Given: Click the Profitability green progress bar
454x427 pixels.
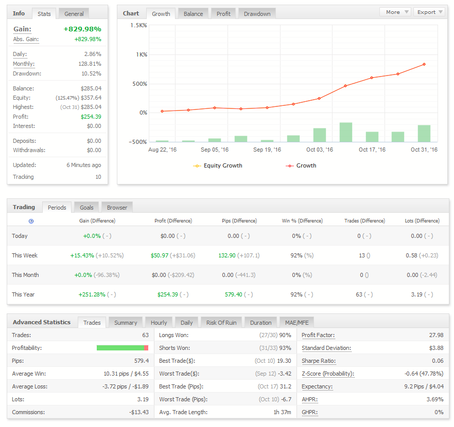Looking at the screenshot, I should click(x=120, y=348).
